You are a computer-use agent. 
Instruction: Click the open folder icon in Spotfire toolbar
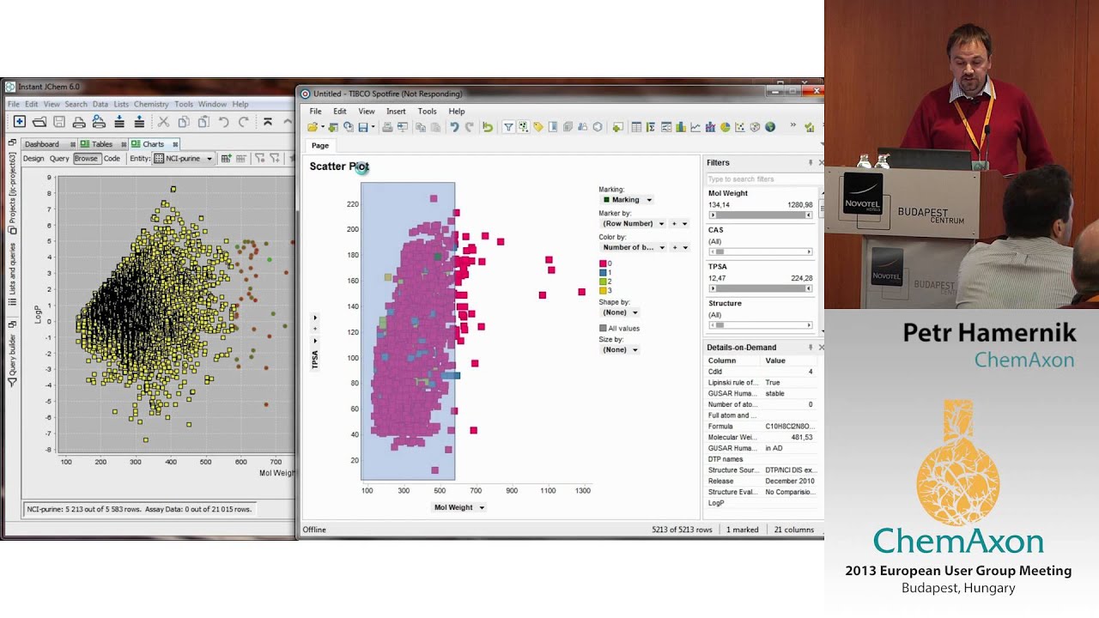tap(313, 127)
